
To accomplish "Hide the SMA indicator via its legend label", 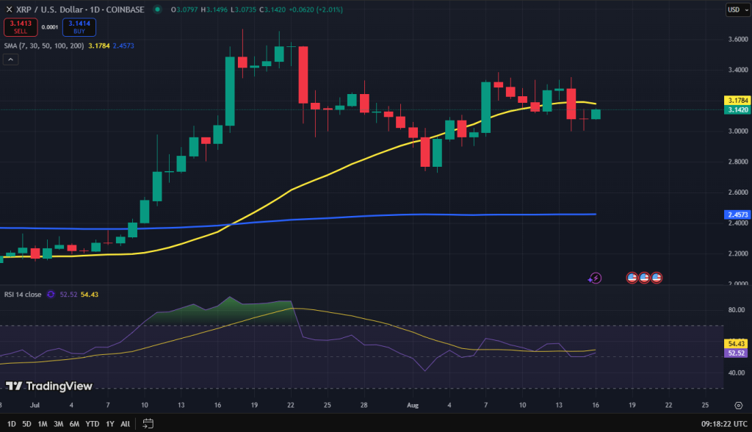I will coord(43,45).
